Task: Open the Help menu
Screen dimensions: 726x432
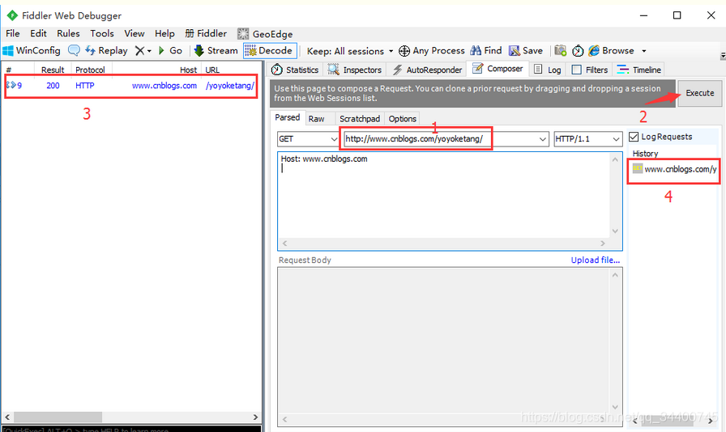Action: [164, 33]
